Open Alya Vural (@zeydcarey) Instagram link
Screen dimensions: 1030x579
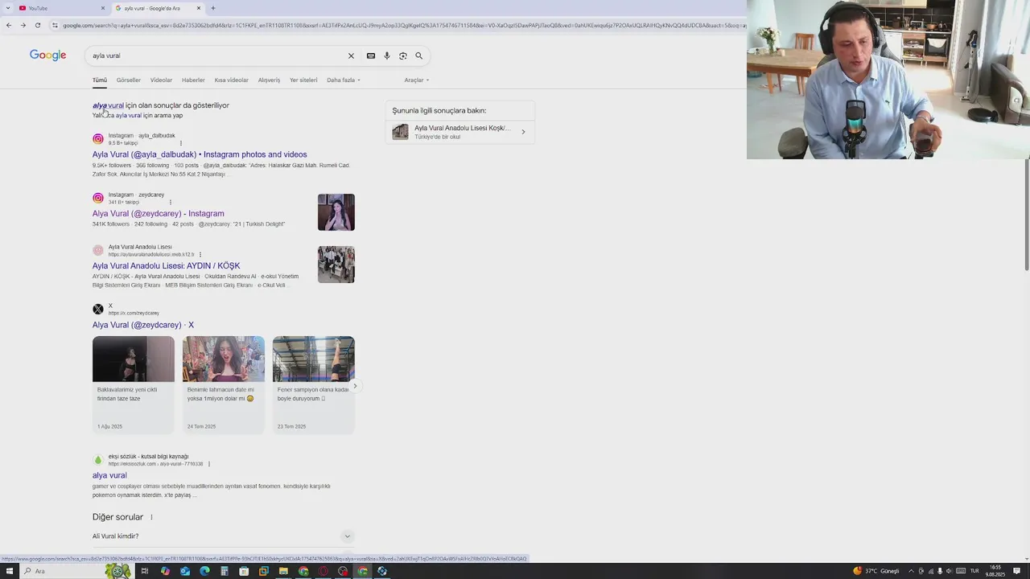tap(159, 214)
